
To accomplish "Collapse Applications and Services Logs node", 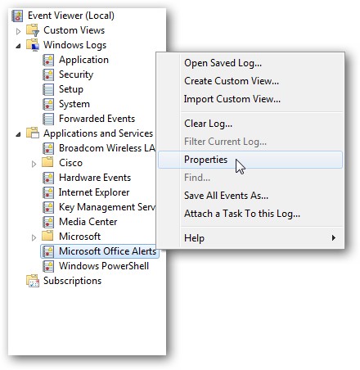I will point(18,134).
